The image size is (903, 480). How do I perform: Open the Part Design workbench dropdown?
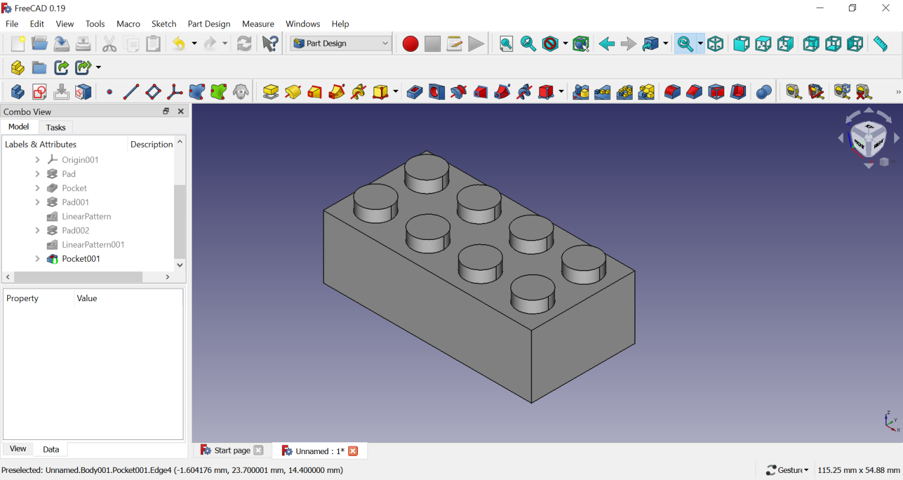pos(341,44)
